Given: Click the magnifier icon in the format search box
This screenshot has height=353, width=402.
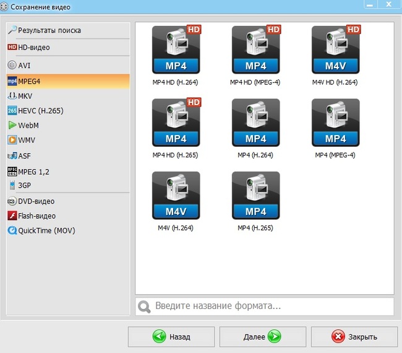Looking at the screenshot, I should point(144,307).
